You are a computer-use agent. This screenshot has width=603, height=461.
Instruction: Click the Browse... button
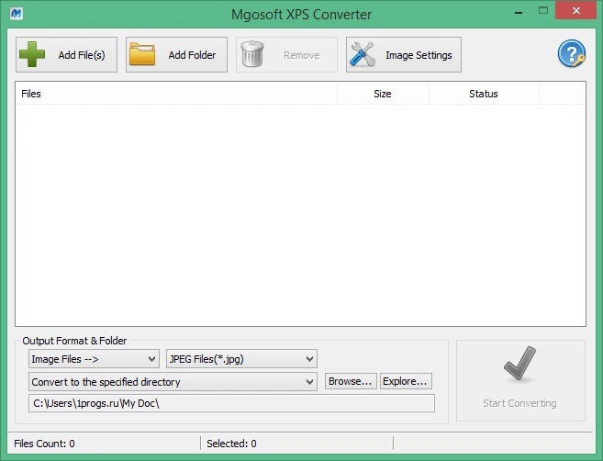[x=351, y=381]
